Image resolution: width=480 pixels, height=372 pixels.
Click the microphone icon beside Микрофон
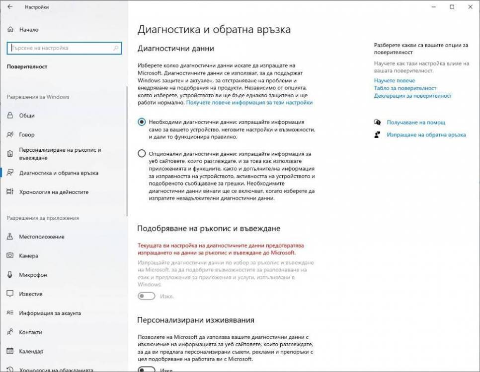[x=10, y=274]
